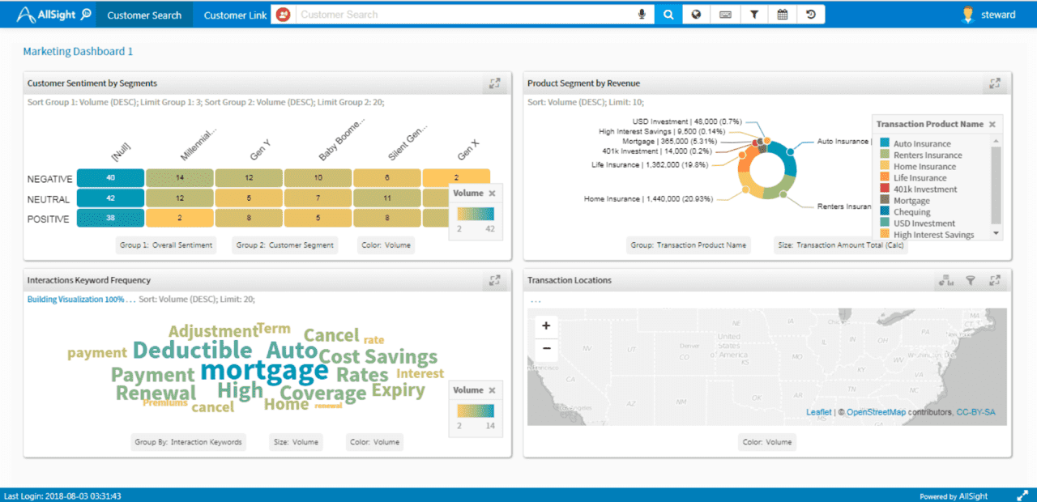The width and height of the screenshot is (1037, 502).
Task: Click the microphone voice search icon
Action: tap(642, 15)
